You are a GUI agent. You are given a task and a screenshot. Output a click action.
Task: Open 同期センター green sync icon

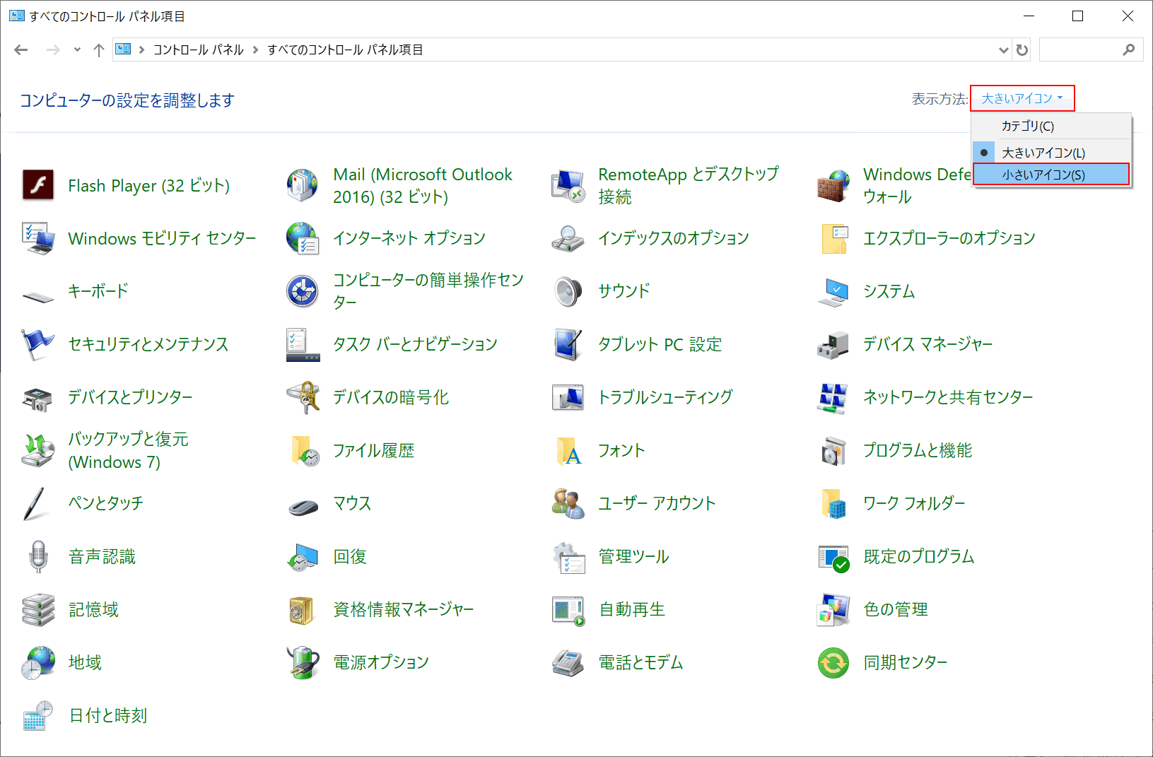[833, 662]
